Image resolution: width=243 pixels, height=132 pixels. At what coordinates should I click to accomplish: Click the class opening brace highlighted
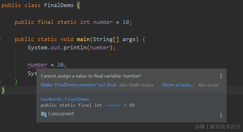click(x=79, y=6)
